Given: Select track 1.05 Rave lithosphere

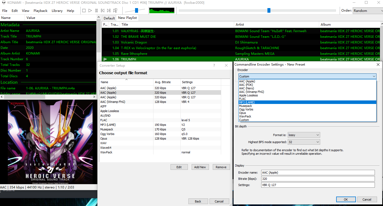Looking at the screenshot, I should pyautogui.click(x=241, y=54).
